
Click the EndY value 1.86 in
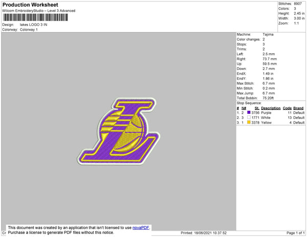pyautogui.click(x=268, y=79)
